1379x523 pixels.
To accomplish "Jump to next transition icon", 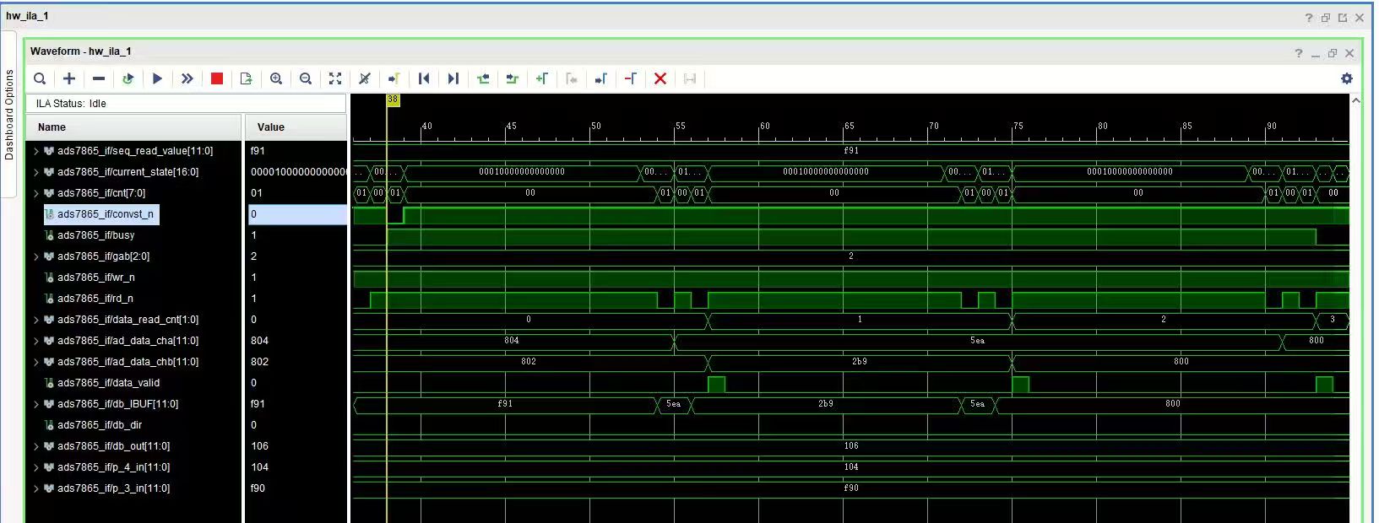I will point(512,78).
